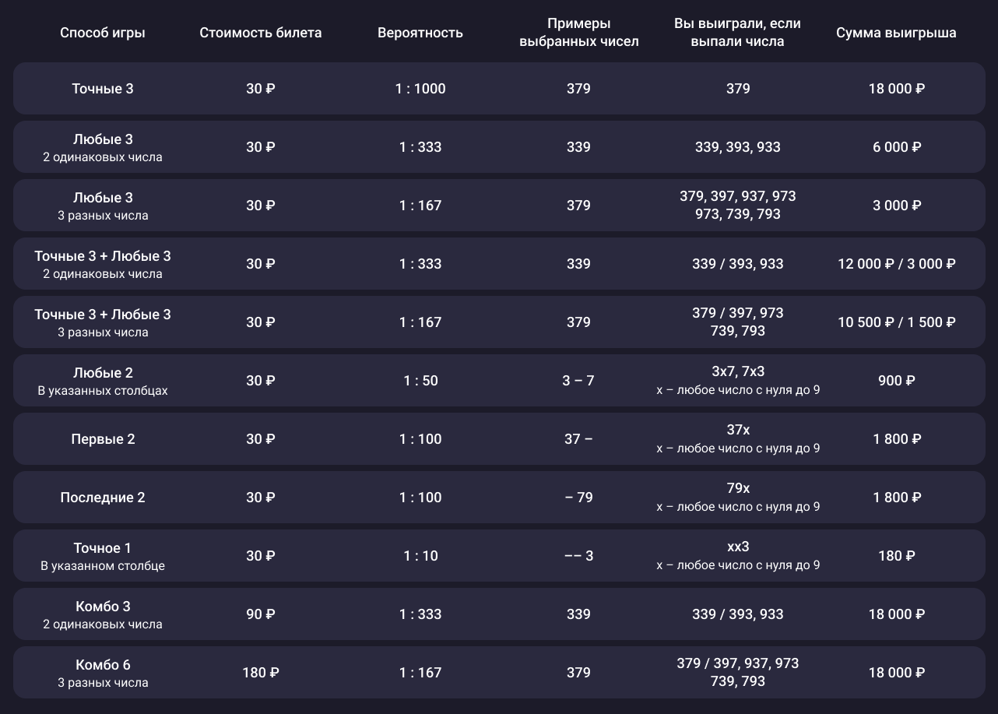The height and width of the screenshot is (714, 998).
Task: Click the 12 000 ₽ / 3 000 ₽ prize
Action: tap(896, 264)
